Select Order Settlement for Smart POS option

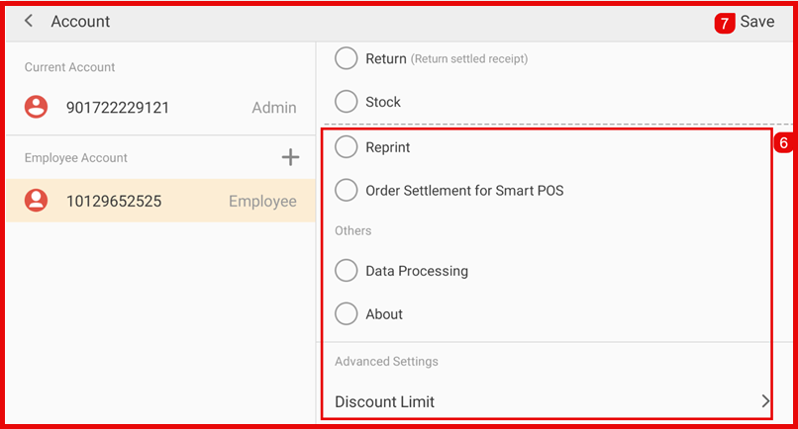[346, 190]
